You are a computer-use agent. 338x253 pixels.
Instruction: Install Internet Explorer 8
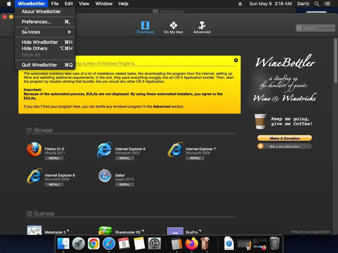tap(54, 184)
